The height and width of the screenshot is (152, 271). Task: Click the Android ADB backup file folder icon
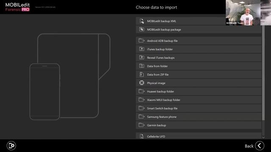[141, 41]
